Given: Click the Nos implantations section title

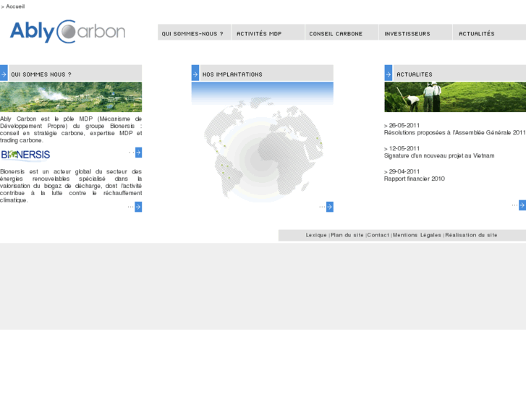Looking at the screenshot, I should [x=232, y=74].
